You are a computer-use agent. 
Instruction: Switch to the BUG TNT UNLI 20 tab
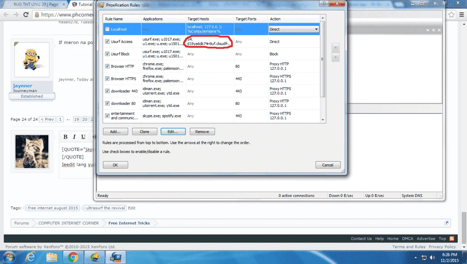[x=36, y=4]
